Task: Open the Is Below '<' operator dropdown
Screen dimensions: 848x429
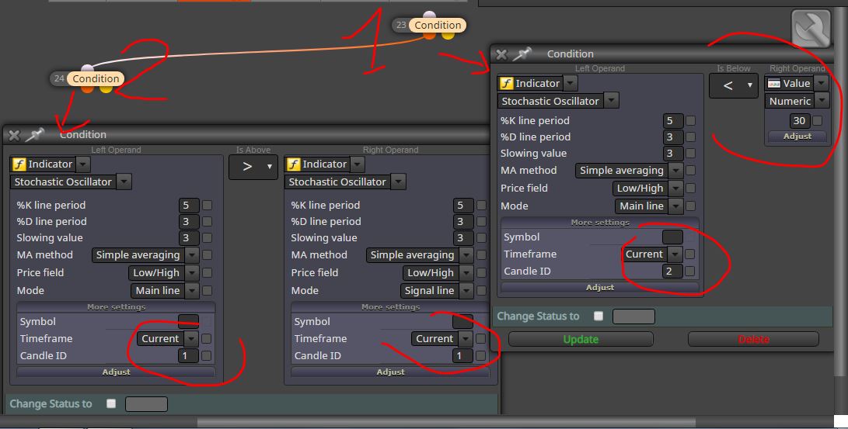Action: point(733,85)
